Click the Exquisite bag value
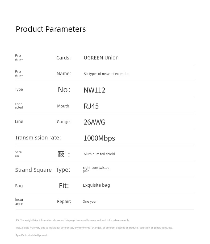The height and width of the screenshot is (244, 210). 96,185
